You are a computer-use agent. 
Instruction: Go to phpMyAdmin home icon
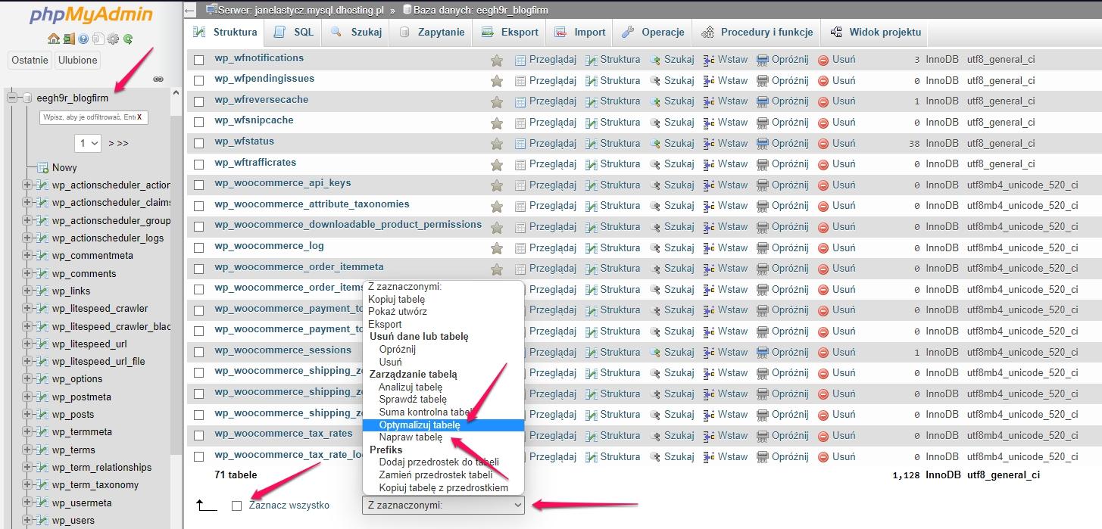tap(54, 39)
